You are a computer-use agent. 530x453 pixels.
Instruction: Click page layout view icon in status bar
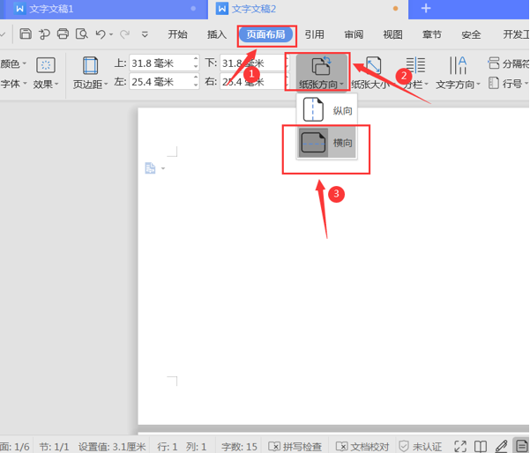(x=521, y=446)
